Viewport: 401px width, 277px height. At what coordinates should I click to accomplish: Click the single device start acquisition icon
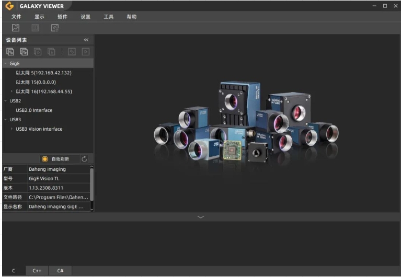[x=85, y=52]
